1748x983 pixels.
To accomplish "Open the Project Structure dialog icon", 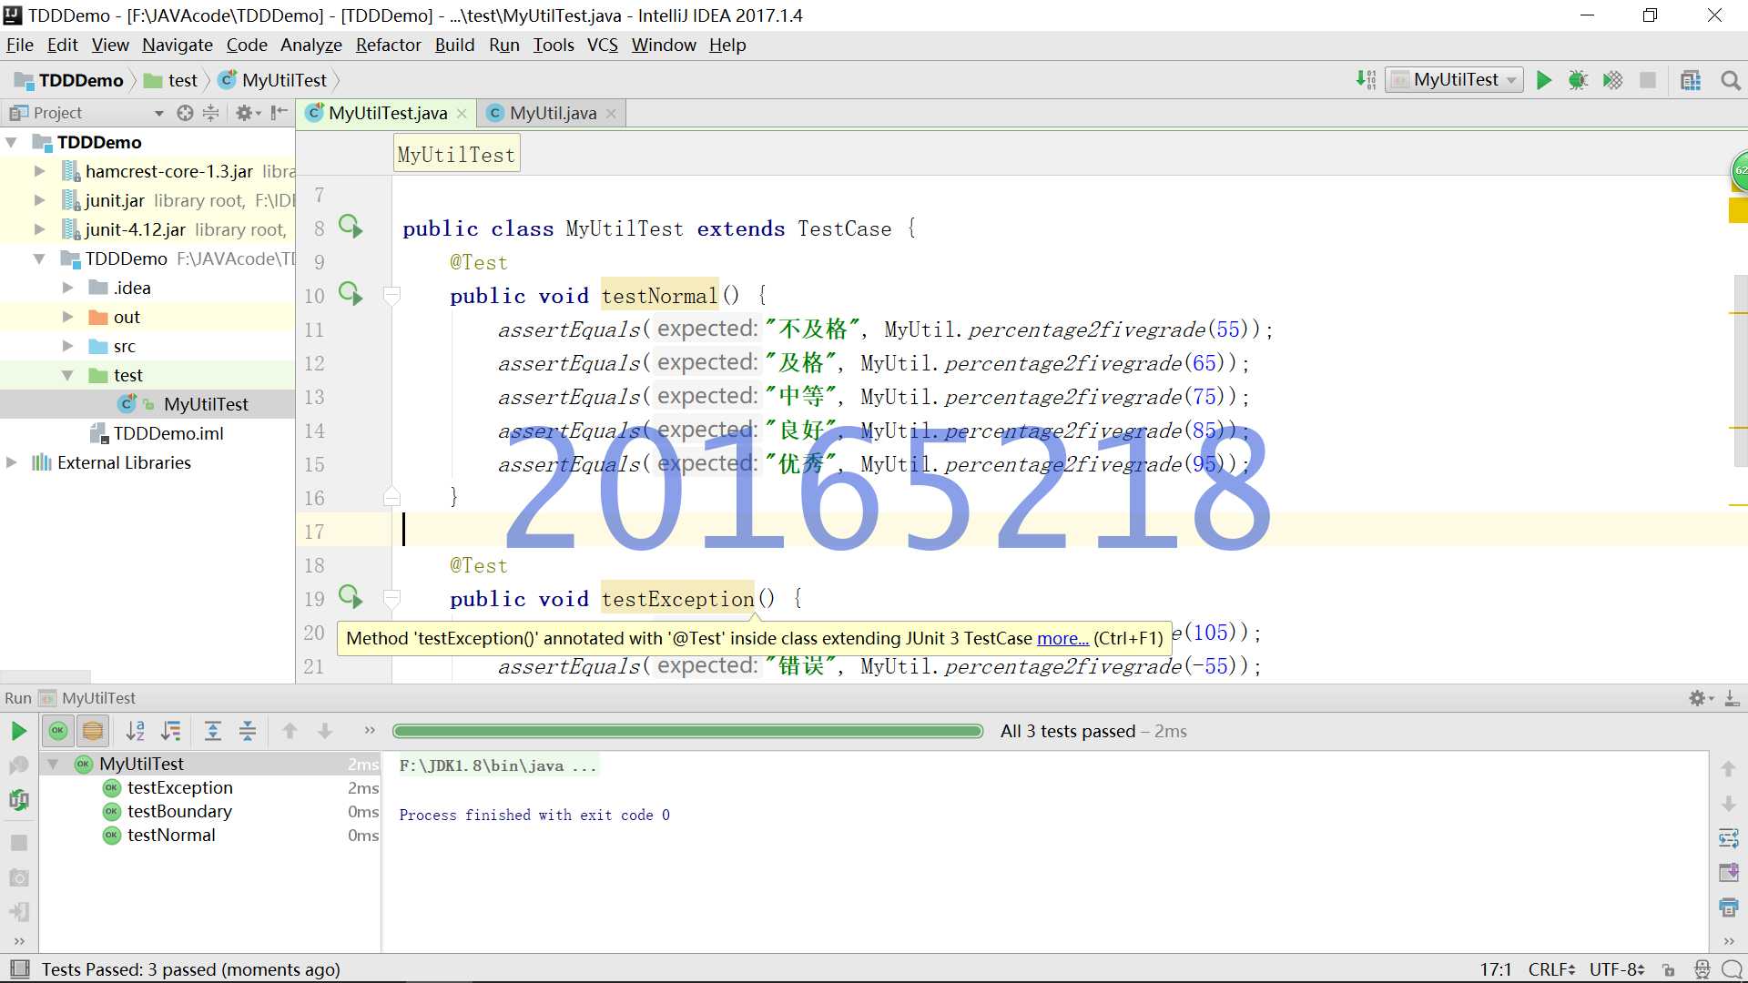I will pyautogui.click(x=1691, y=80).
